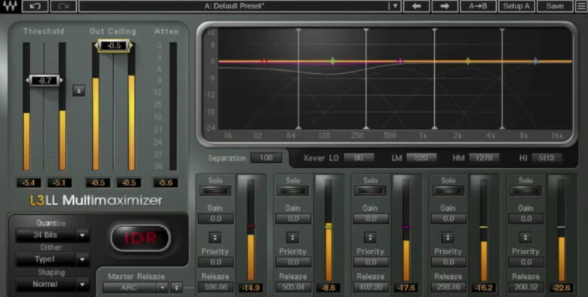Click Gain/Priority link arrows for 298.46 band
This screenshot has width=588, height=297.
pos(448,237)
